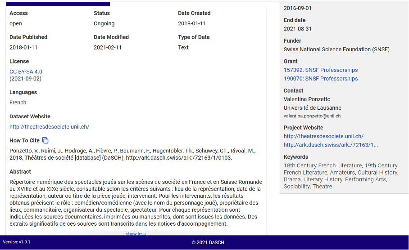The image size is (409, 250).
Task: Visit Project Website theatresdesociete.unil.ch link
Action: click(323, 136)
